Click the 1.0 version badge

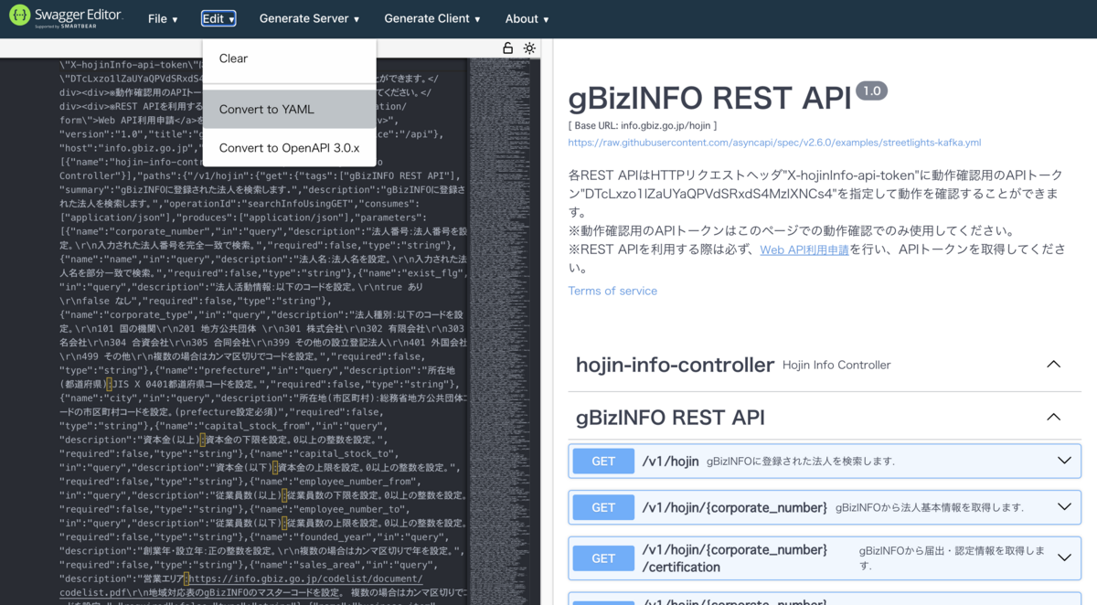871,90
